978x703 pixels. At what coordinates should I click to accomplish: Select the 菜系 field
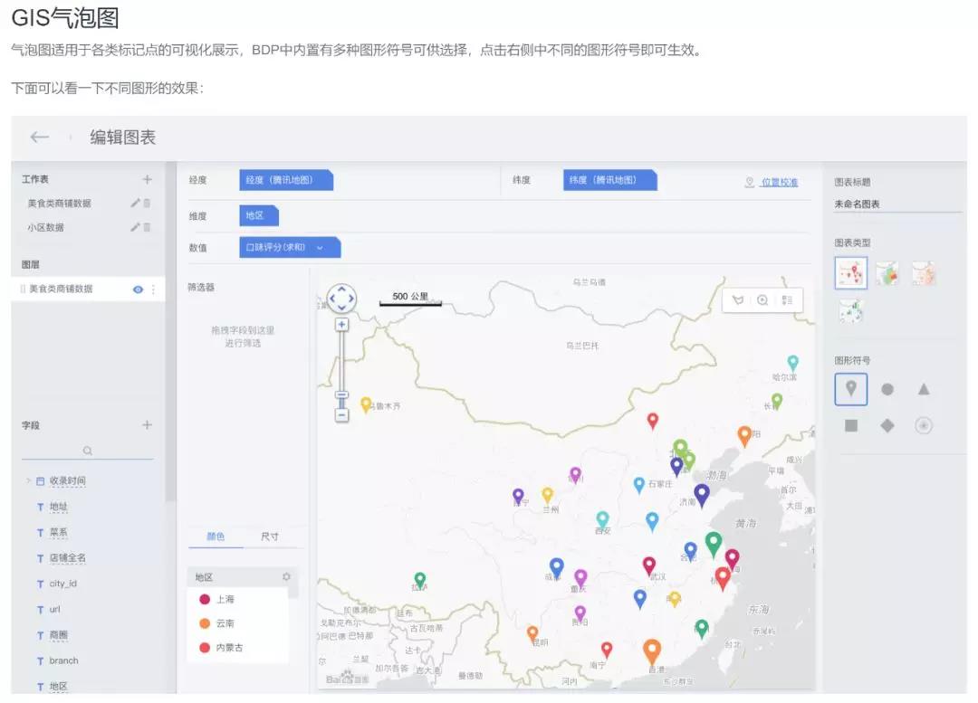tap(58, 532)
